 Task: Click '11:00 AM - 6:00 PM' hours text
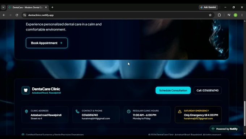click(x=144, y=115)
